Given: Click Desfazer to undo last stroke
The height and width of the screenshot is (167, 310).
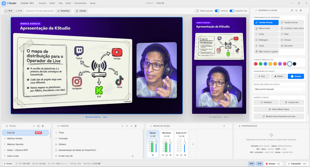Looking at the screenshot, I should tap(266, 102).
